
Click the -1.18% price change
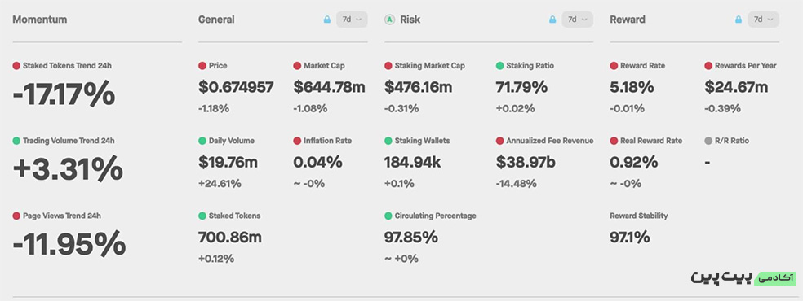coord(214,109)
